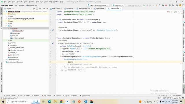
Task: Click the red error indicator in editor corner
Action: click(168, 12)
